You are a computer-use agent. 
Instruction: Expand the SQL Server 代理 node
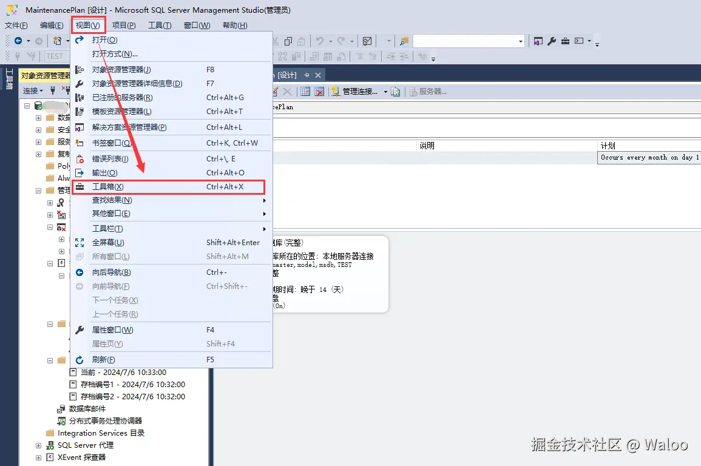(x=38, y=445)
